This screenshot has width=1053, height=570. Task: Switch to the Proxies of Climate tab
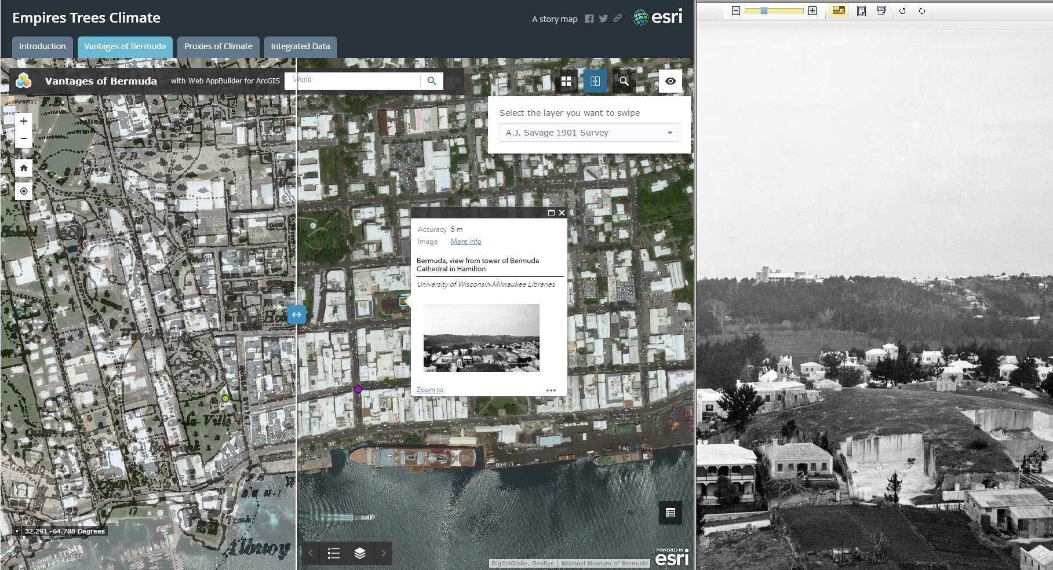218,46
